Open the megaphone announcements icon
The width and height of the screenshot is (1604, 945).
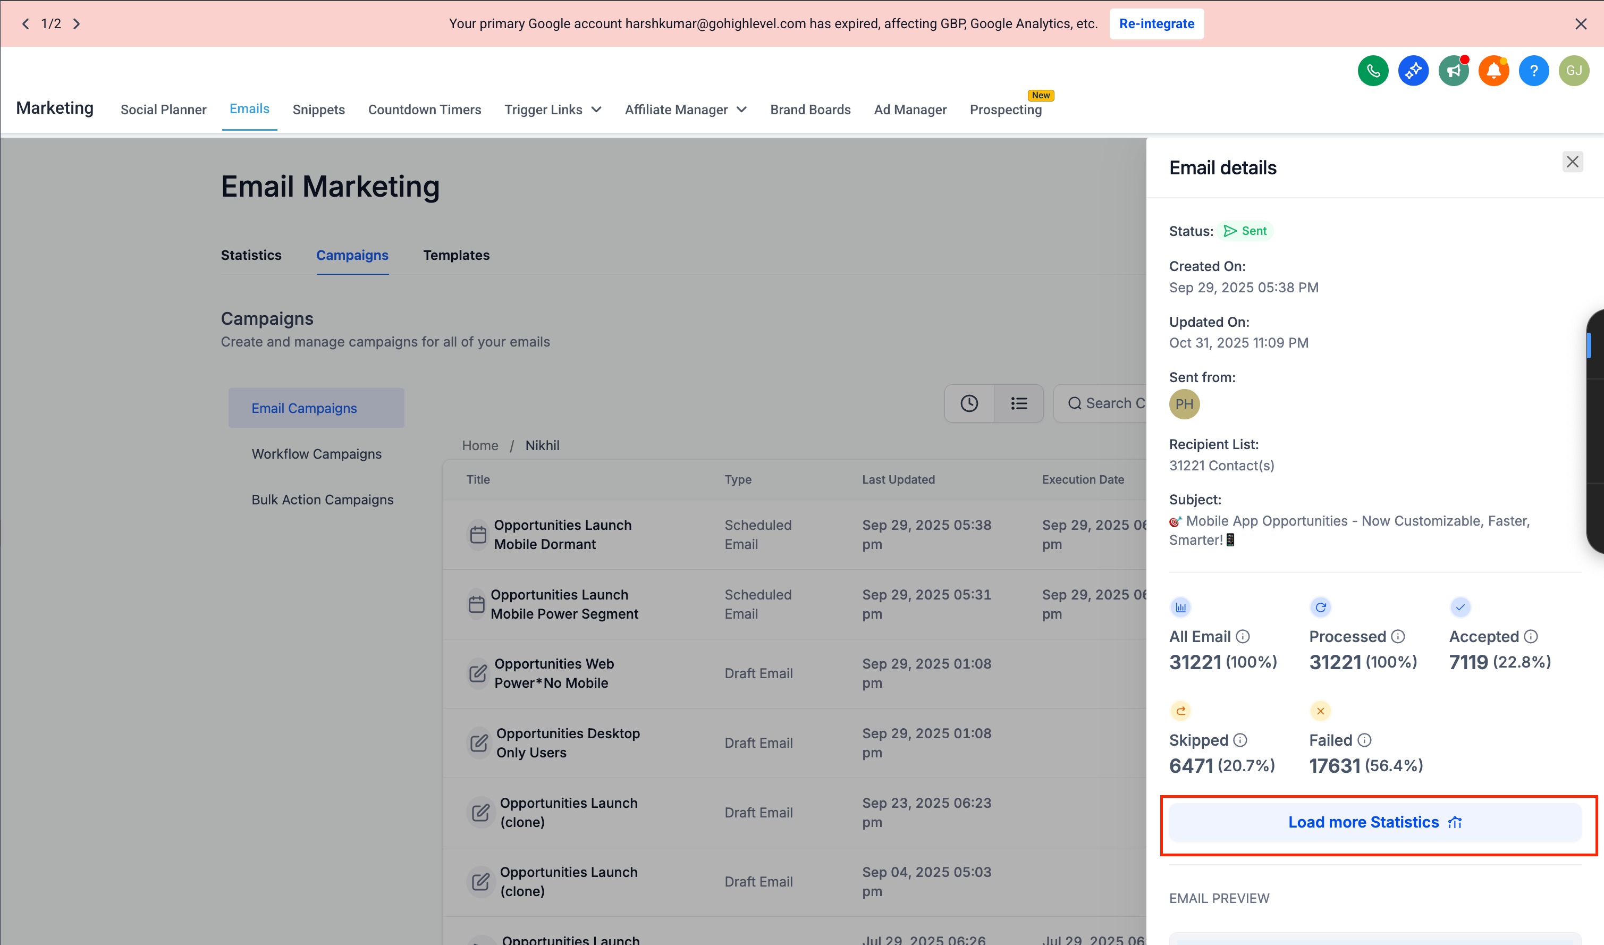[x=1453, y=71]
